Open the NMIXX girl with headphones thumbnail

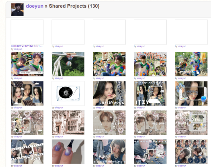[109, 152]
